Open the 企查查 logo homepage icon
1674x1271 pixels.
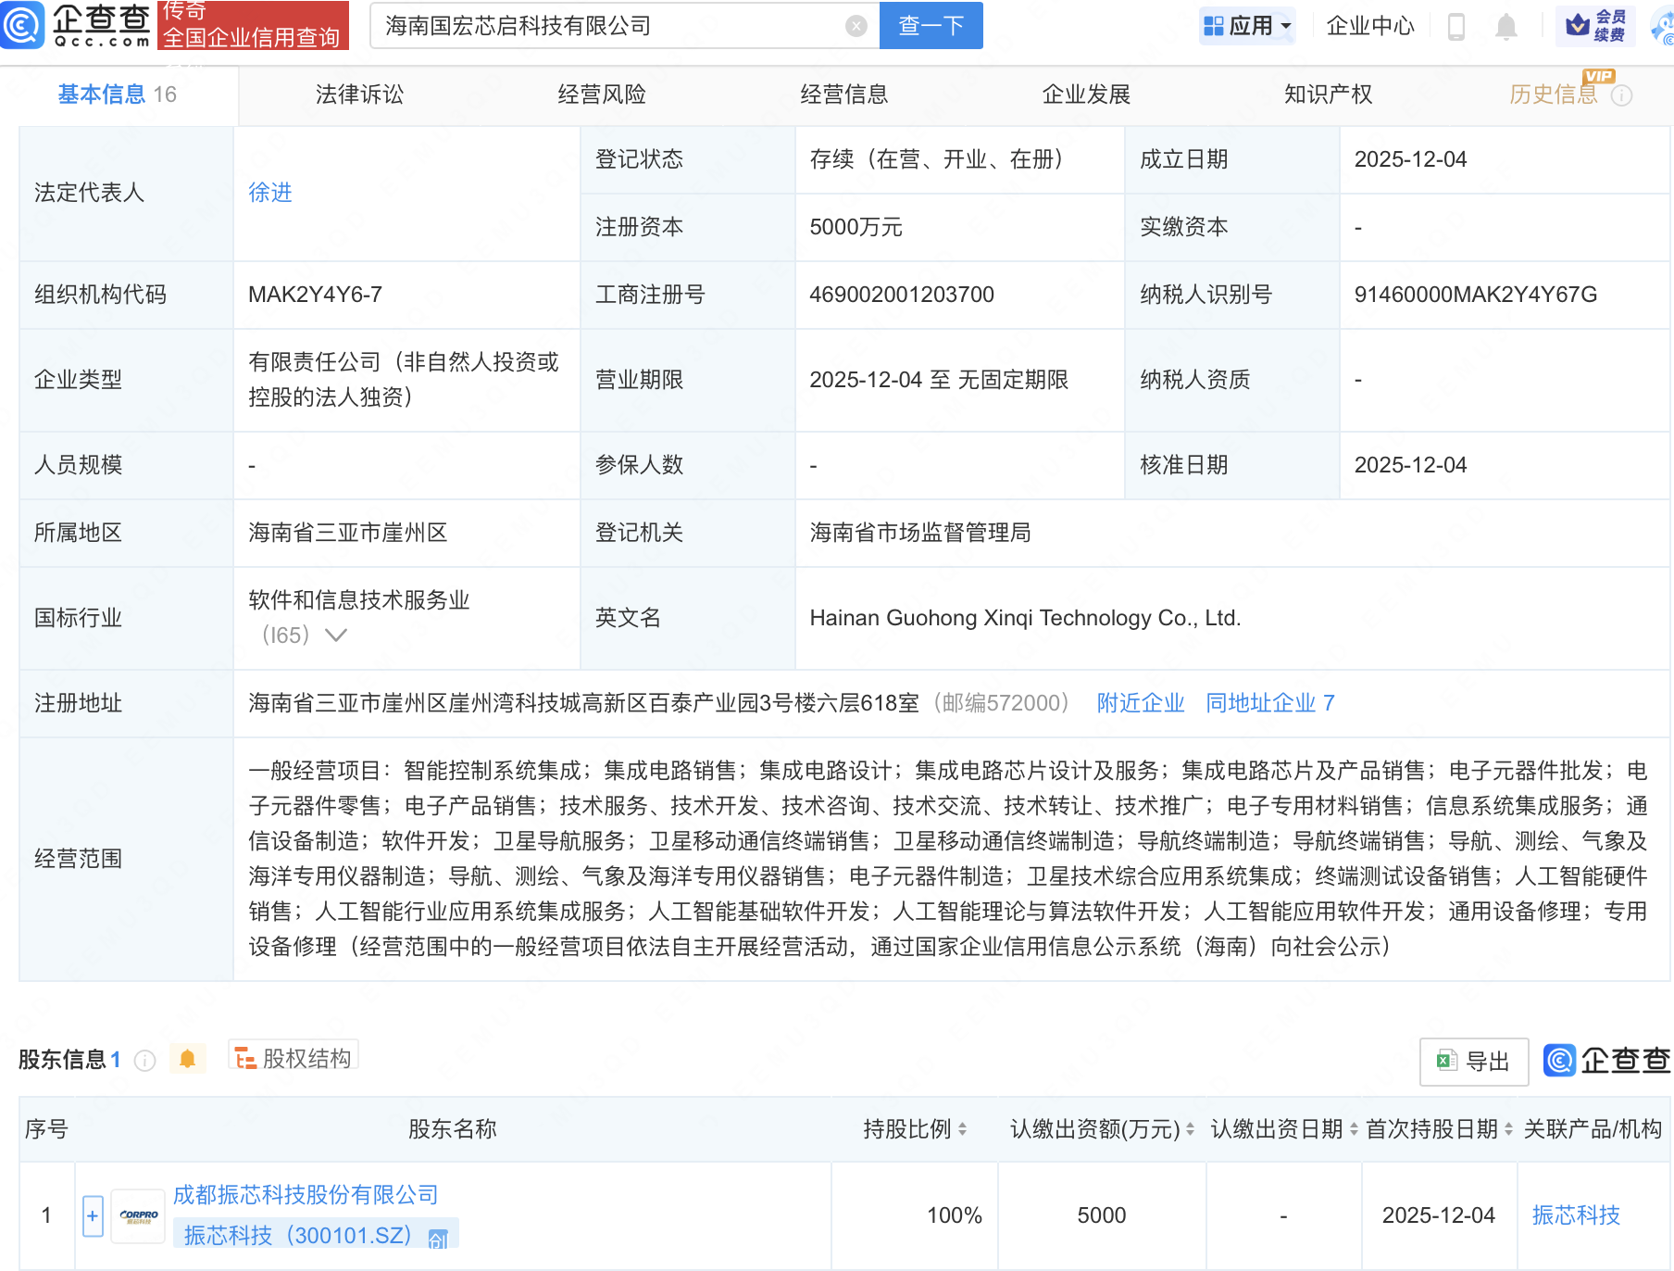[23, 25]
